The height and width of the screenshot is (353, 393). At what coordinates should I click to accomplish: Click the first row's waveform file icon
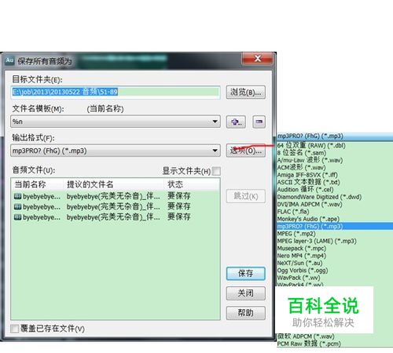[17, 196]
